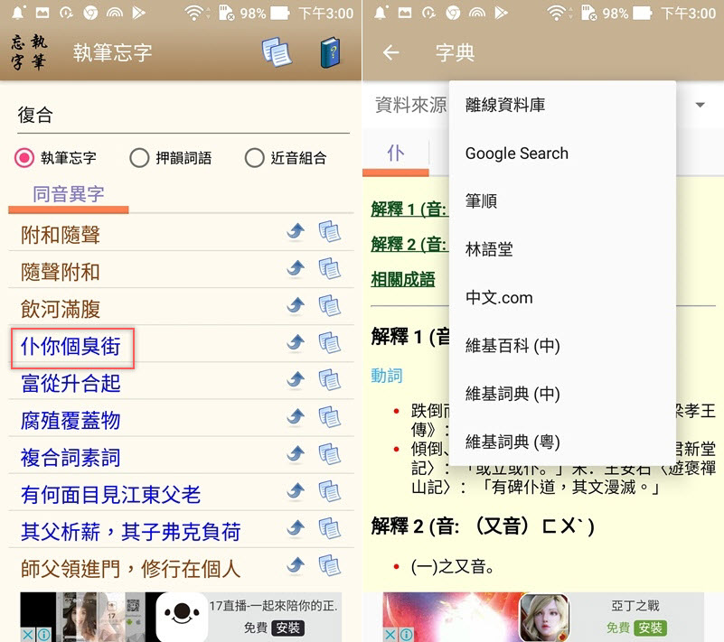The image size is (724, 642).
Task: Choose Google Search as source
Action: point(562,154)
